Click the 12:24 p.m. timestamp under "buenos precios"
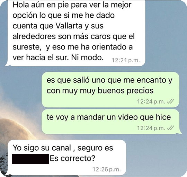Screen dimensions: 187x177 151,101
